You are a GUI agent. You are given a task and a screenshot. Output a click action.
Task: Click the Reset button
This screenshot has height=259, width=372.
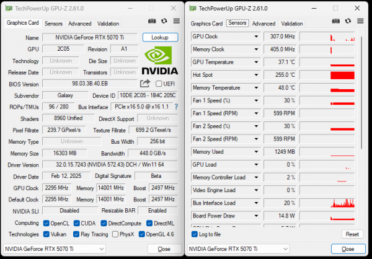pyautogui.click(x=352, y=234)
